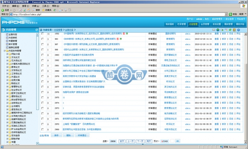Click the sidebar tree scrollbar up arrow
Screen dimensions: 248x149
coord(37,34)
